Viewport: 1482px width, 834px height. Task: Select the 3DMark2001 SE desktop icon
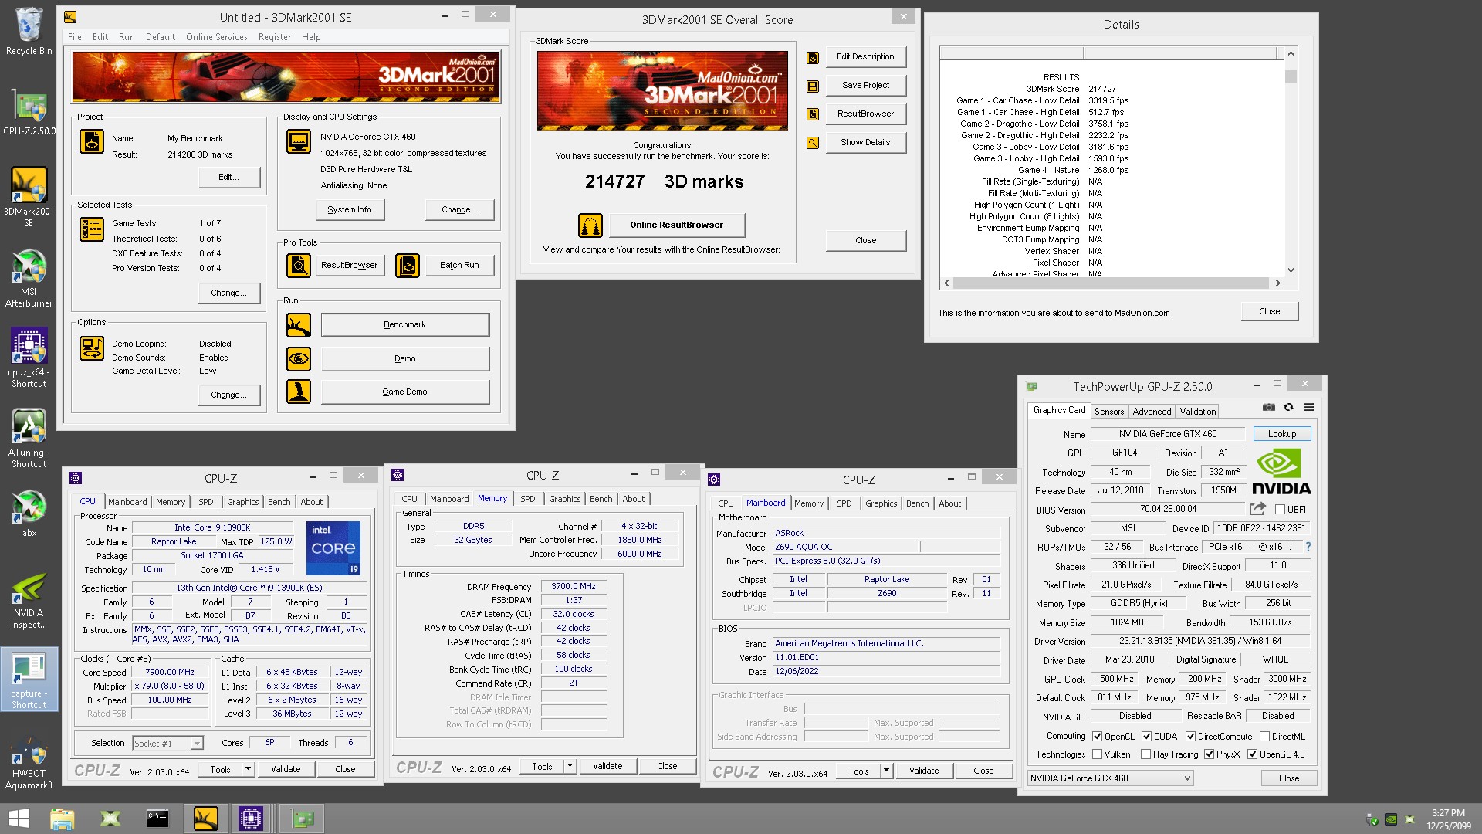point(29,197)
